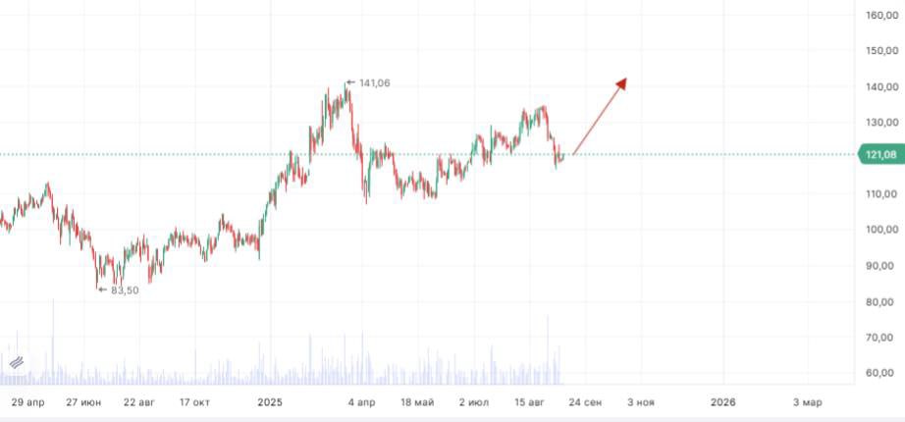
Task: Click the 83,50 low price marker
Action: (123, 290)
